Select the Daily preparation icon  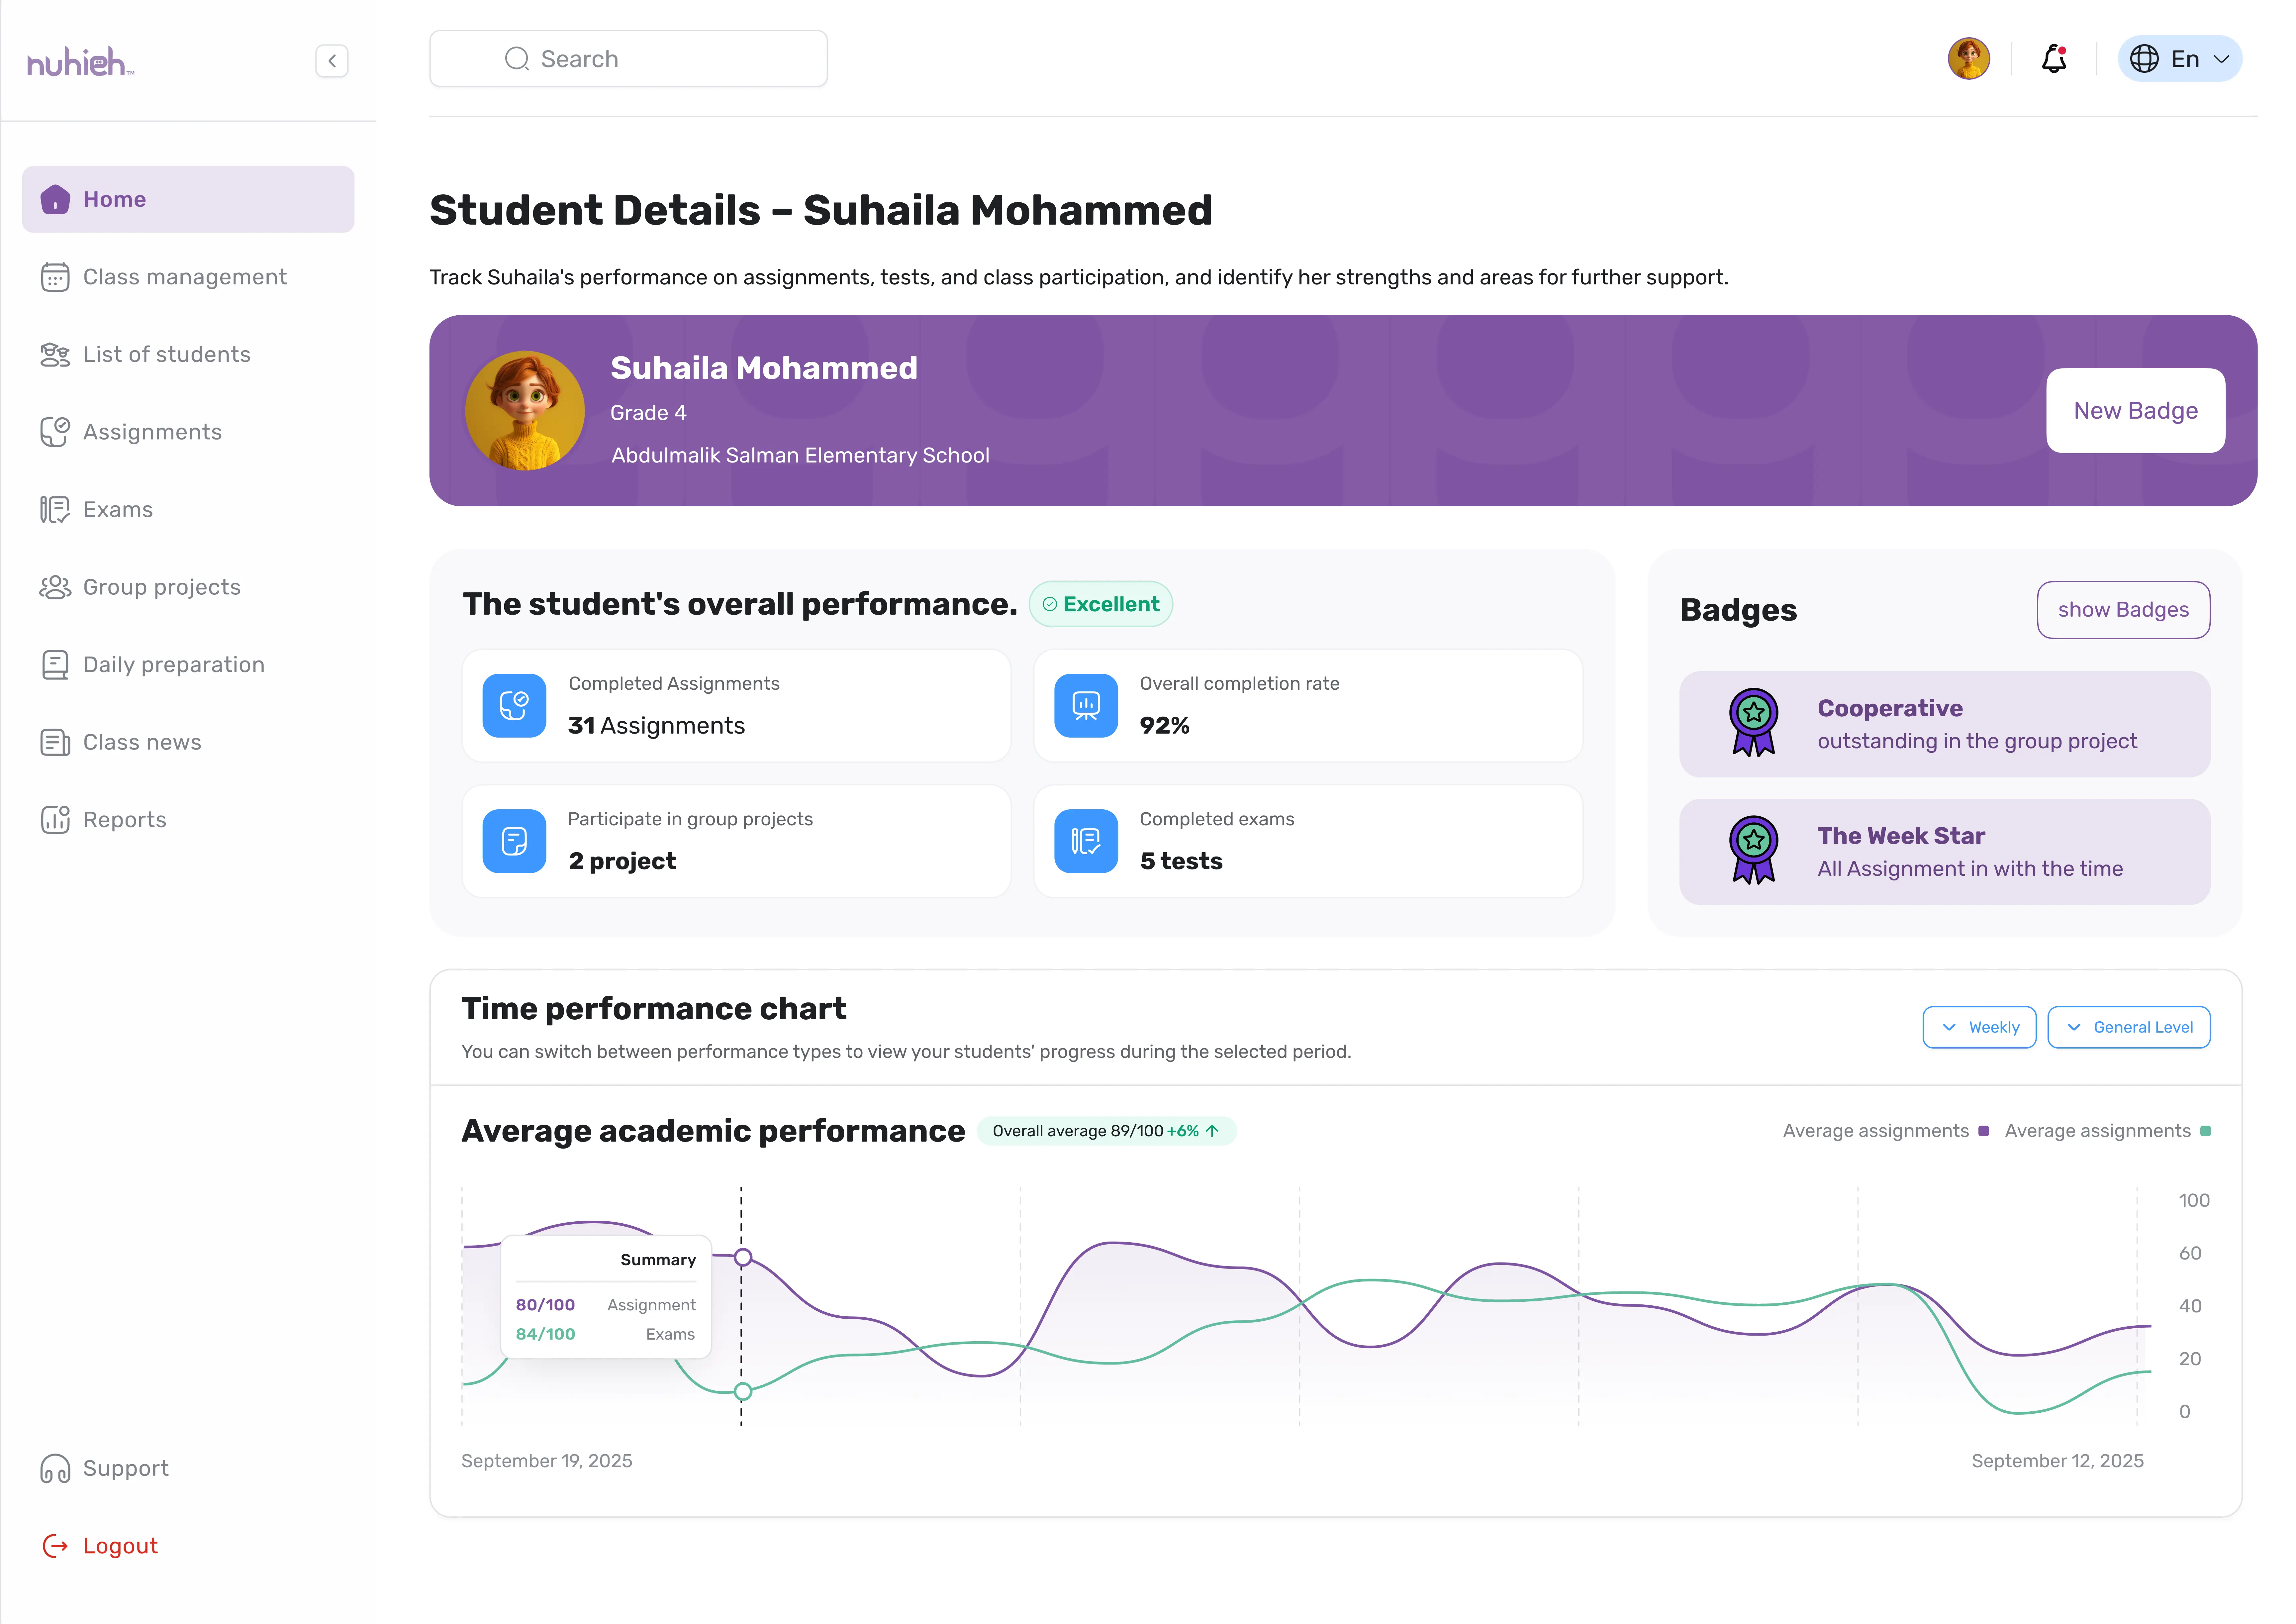(x=55, y=664)
